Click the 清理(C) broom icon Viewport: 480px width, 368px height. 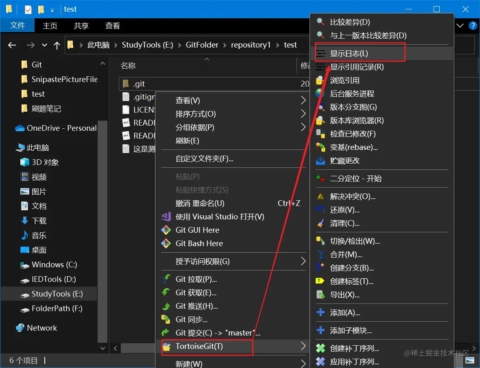321,223
